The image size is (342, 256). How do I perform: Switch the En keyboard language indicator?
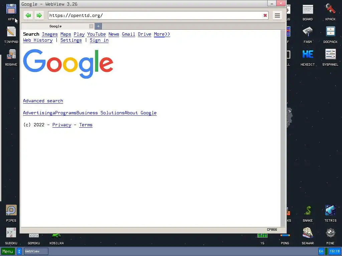click(321, 251)
